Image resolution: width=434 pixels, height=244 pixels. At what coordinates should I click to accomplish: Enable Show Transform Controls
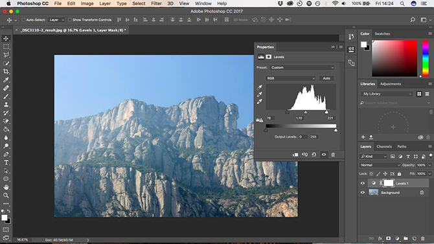click(x=70, y=20)
